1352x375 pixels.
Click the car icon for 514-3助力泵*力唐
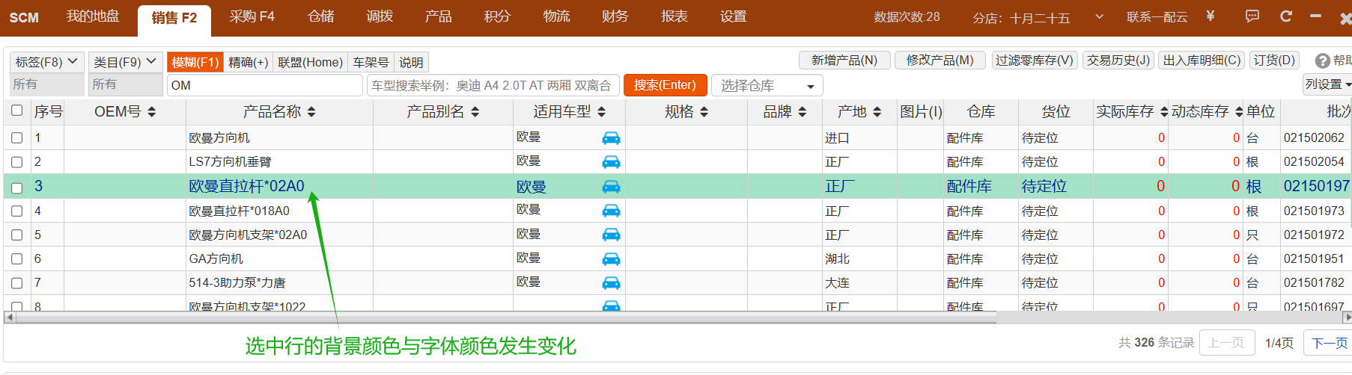[x=611, y=282]
